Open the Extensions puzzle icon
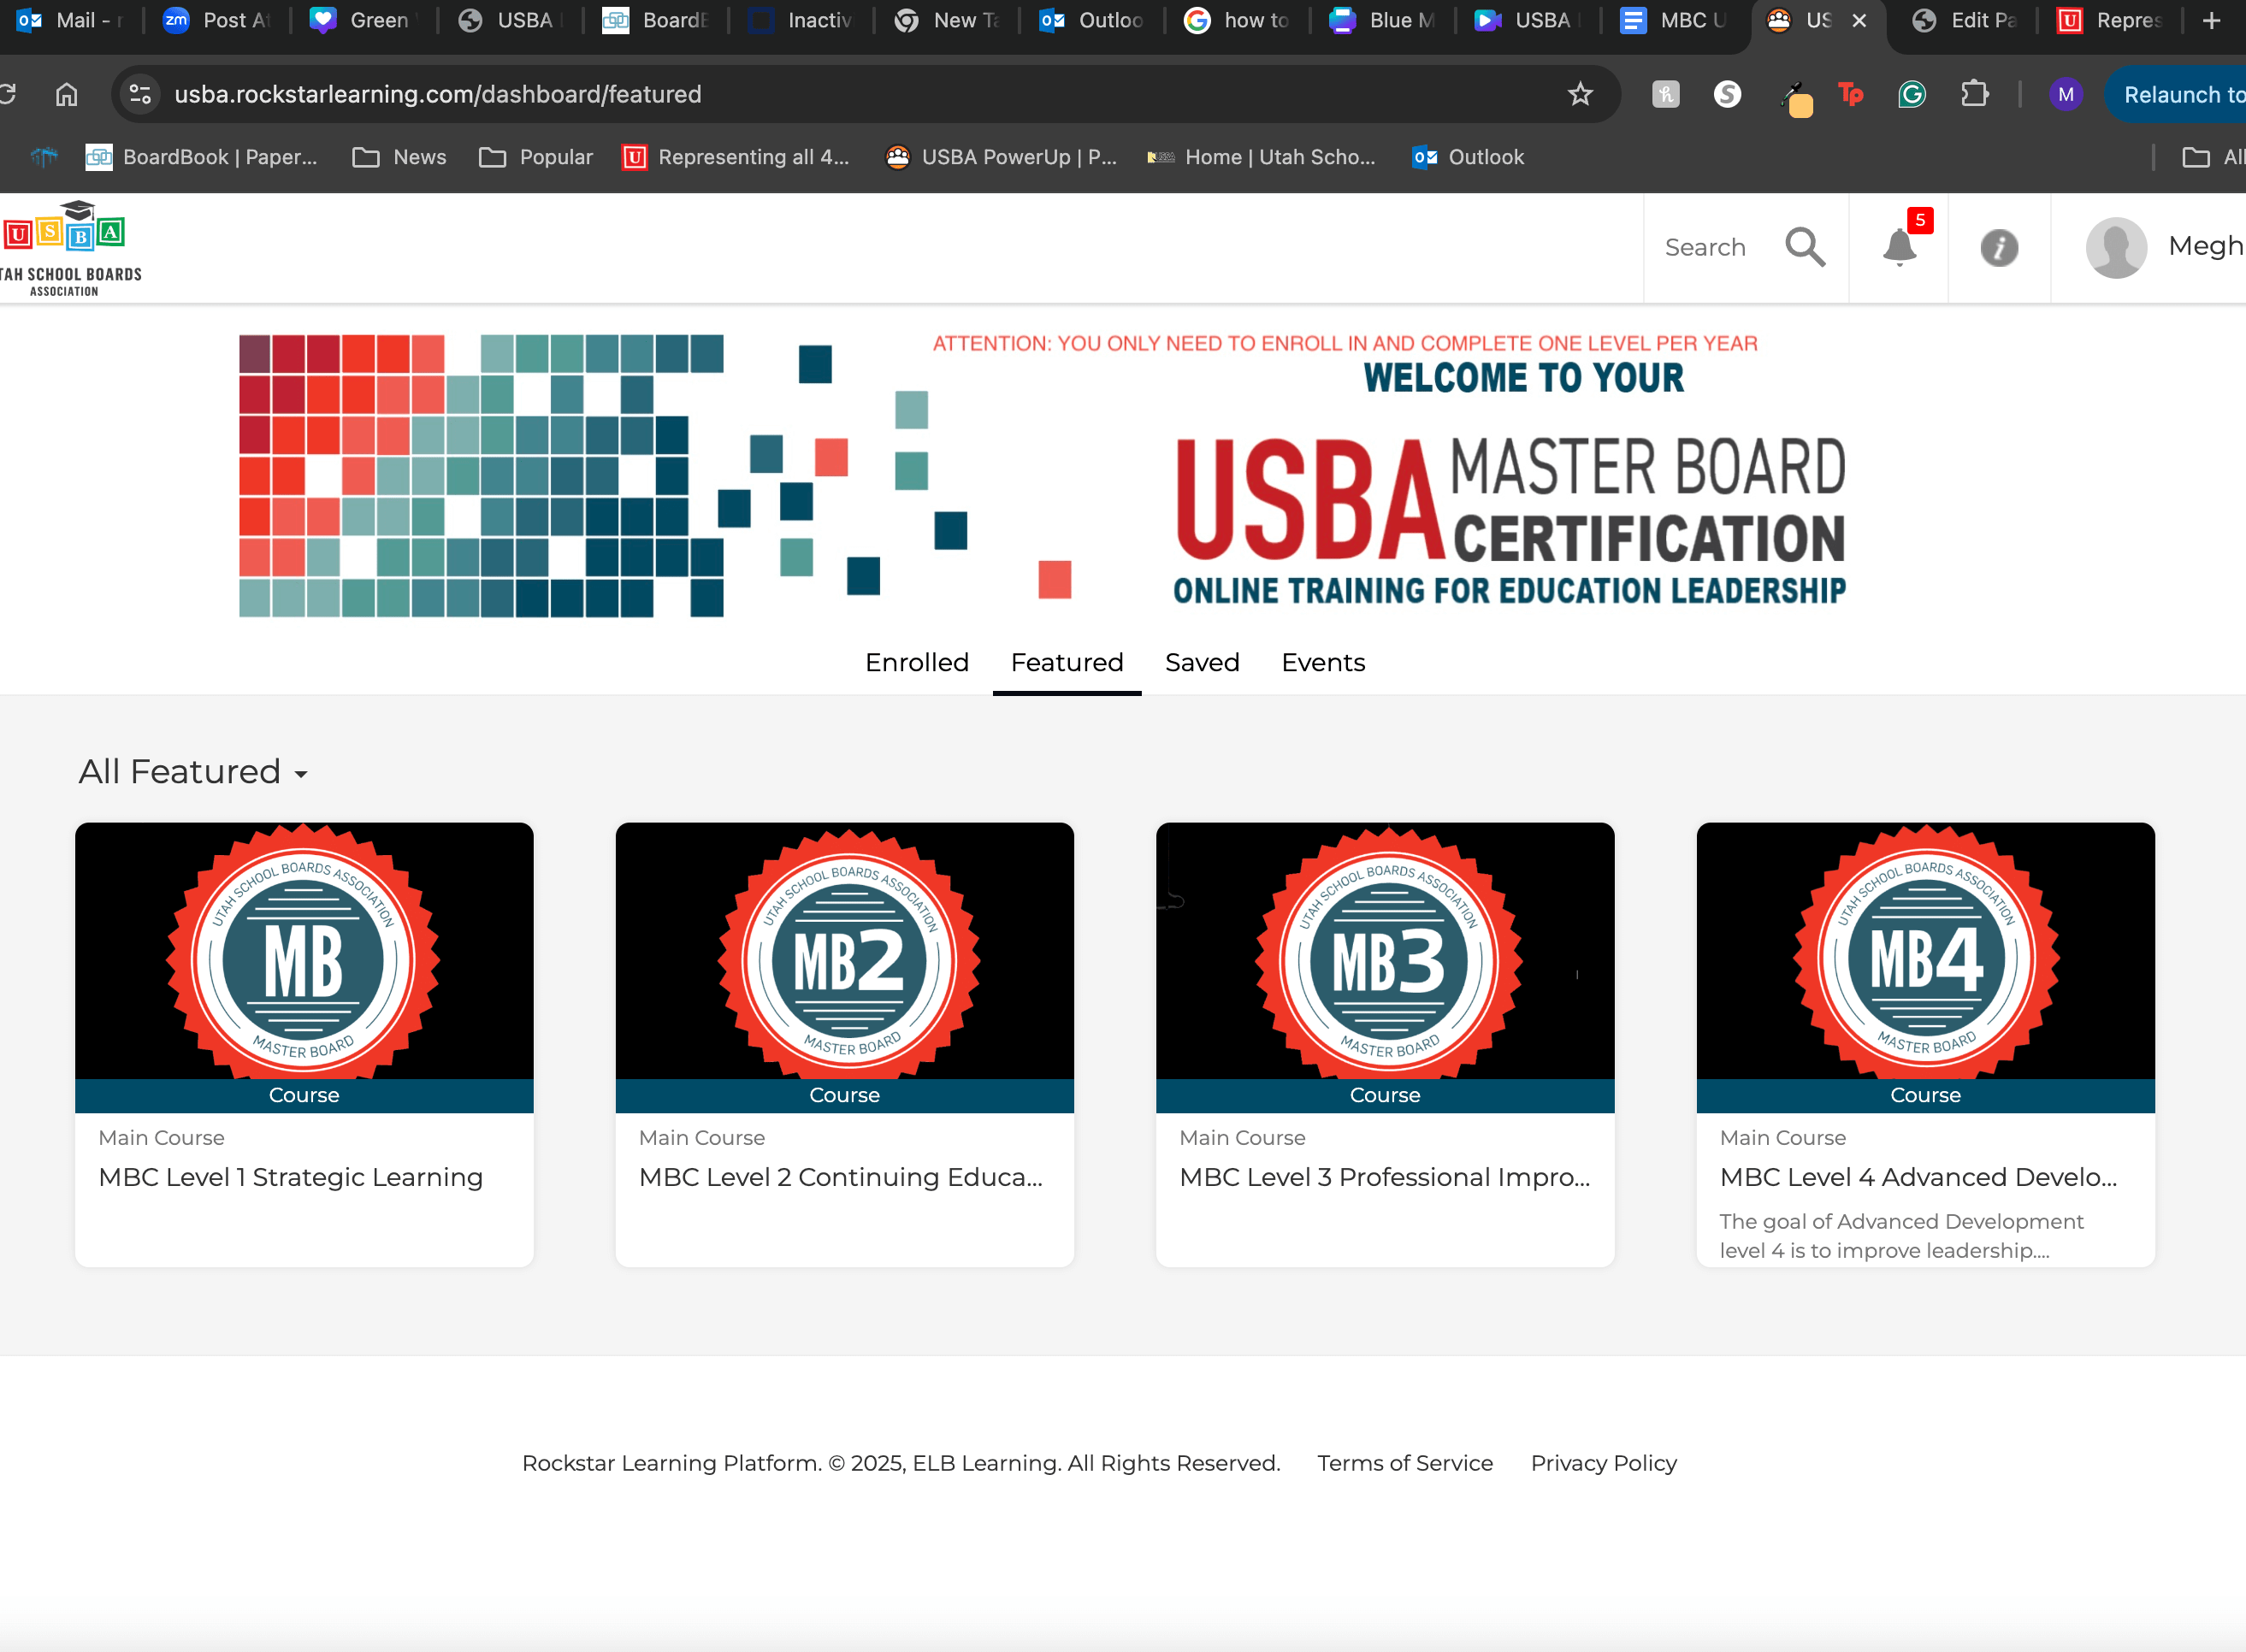The width and height of the screenshot is (2246, 1652). click(x=1974, y=94)
